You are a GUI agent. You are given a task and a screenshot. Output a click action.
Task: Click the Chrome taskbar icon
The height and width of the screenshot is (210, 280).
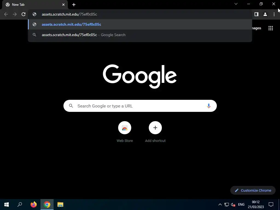pyautogui.click(x=47, y=205)
